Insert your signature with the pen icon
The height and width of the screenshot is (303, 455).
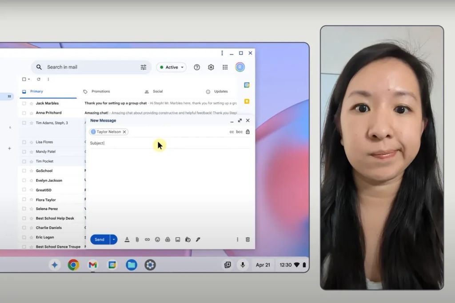(x=198, y=239)
